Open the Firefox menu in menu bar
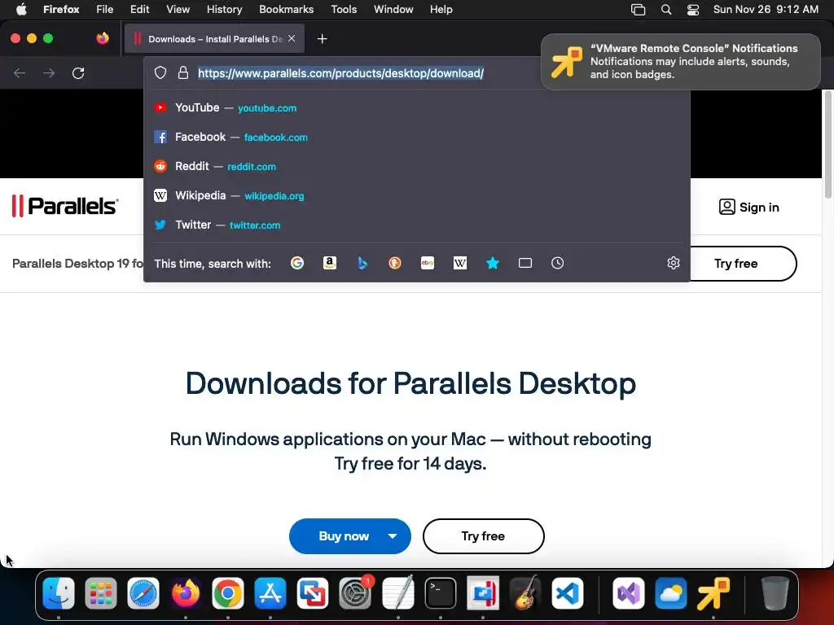 coord(61,10)
